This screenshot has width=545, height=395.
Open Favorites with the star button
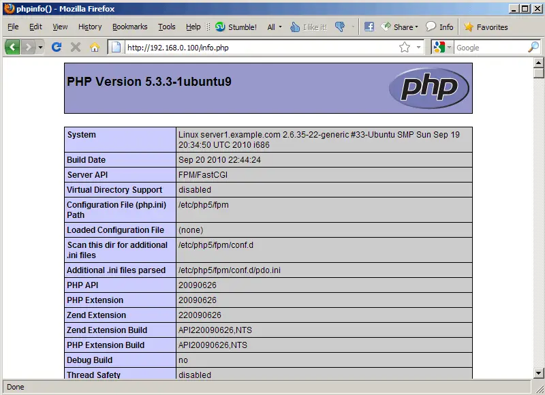(x=486, y=27)
